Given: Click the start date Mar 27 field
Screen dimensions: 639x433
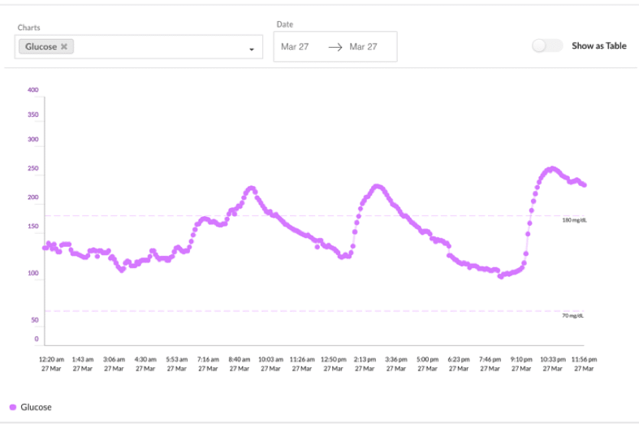Looking at the screenshot, I should [x=295, y=47].
